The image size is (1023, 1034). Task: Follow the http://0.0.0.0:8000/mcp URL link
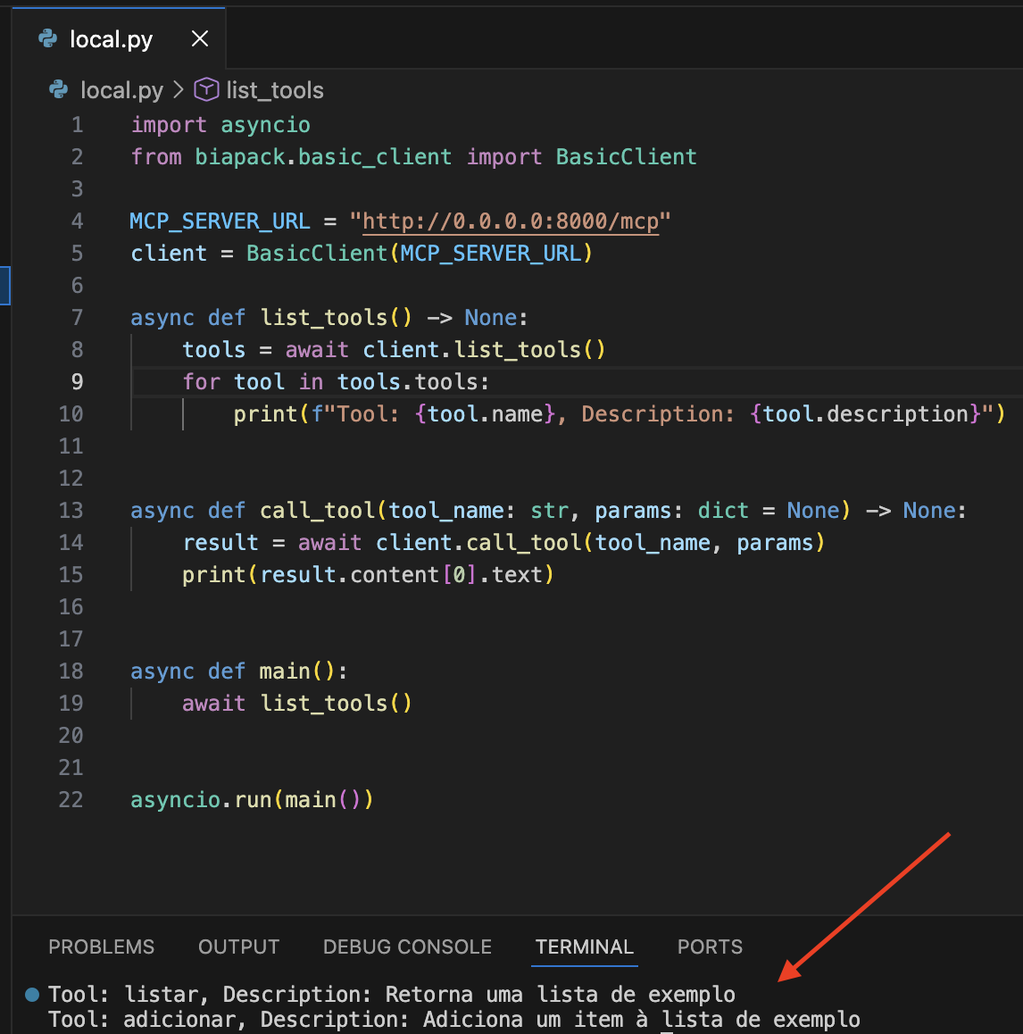click(511, 221)
